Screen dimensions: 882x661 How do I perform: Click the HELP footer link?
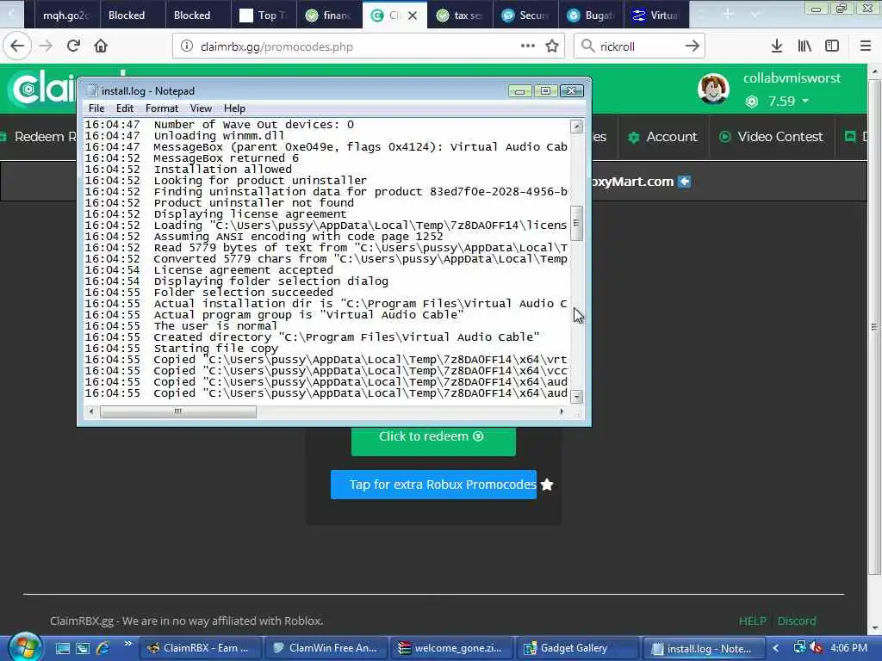(x=753, y=621)
